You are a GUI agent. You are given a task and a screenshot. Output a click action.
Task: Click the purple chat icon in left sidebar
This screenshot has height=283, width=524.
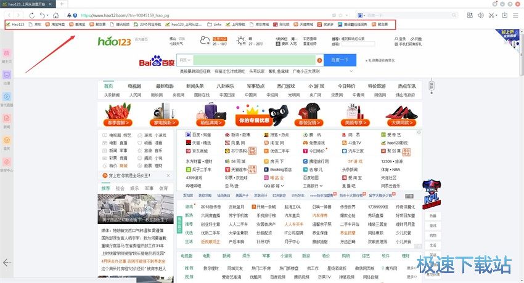[x=7, y=75]
